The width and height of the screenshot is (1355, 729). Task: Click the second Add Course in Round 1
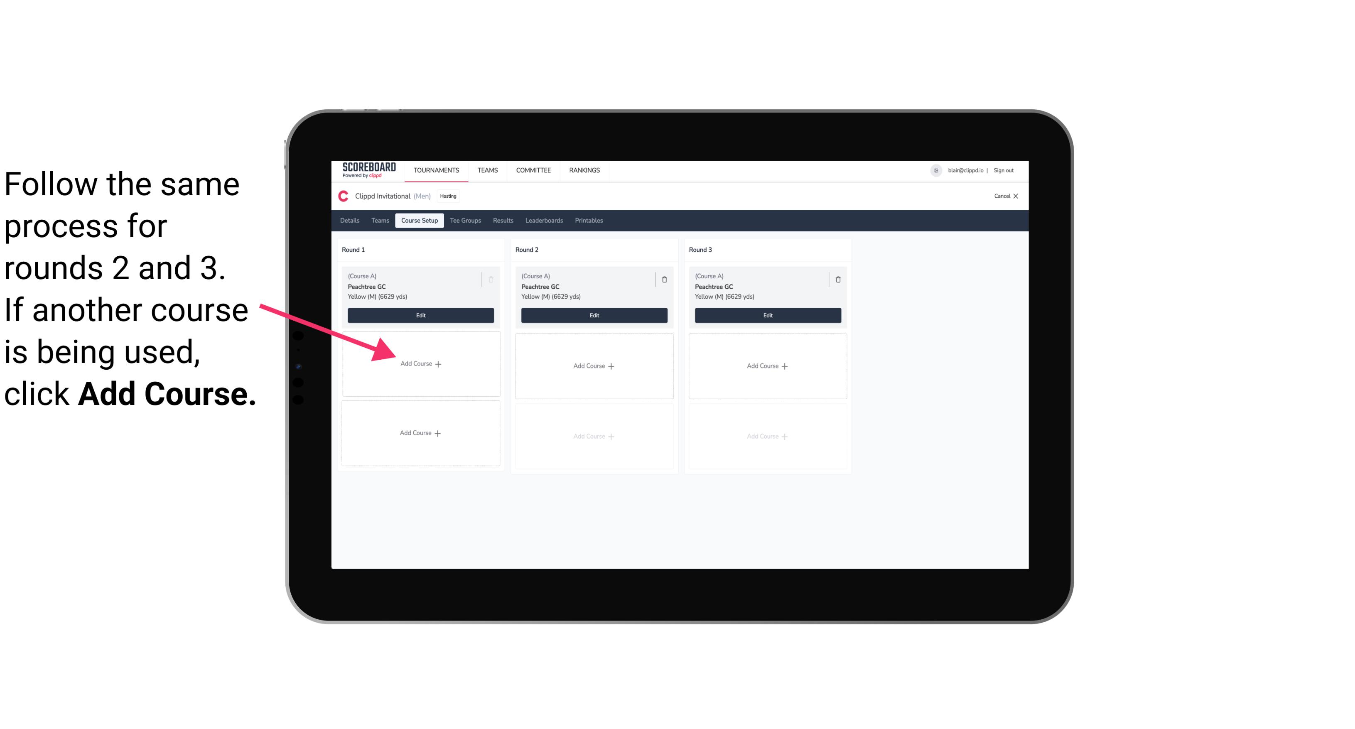419,432
